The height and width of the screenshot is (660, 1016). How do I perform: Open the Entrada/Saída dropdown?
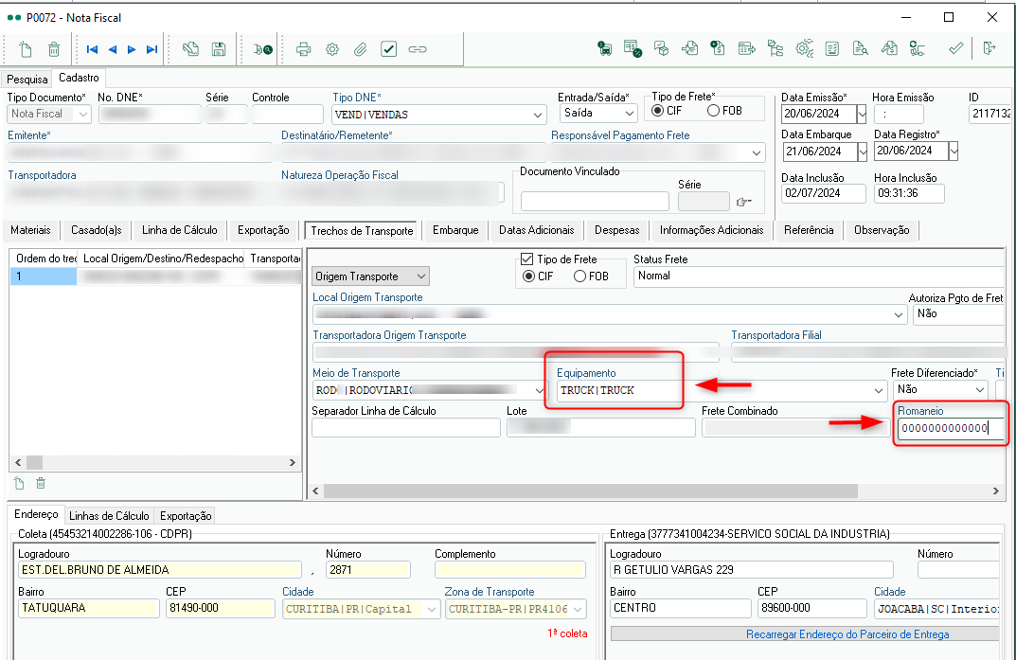[x=630, y=114]
